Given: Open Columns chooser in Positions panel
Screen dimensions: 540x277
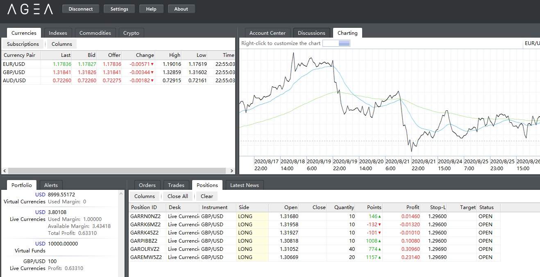Looking at the screenshot, I should [x=145, y=196].
